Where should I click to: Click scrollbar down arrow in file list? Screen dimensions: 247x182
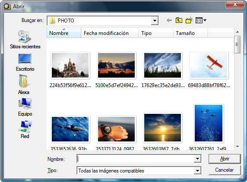click(x=237, y=147)
